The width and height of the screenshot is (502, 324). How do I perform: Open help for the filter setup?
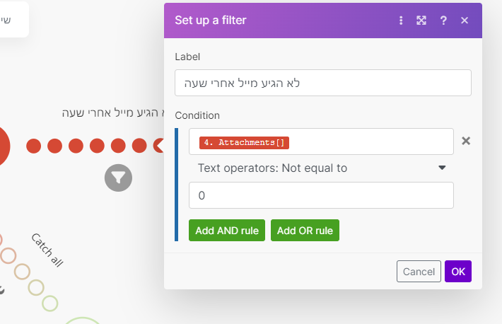tap(443, 21)
